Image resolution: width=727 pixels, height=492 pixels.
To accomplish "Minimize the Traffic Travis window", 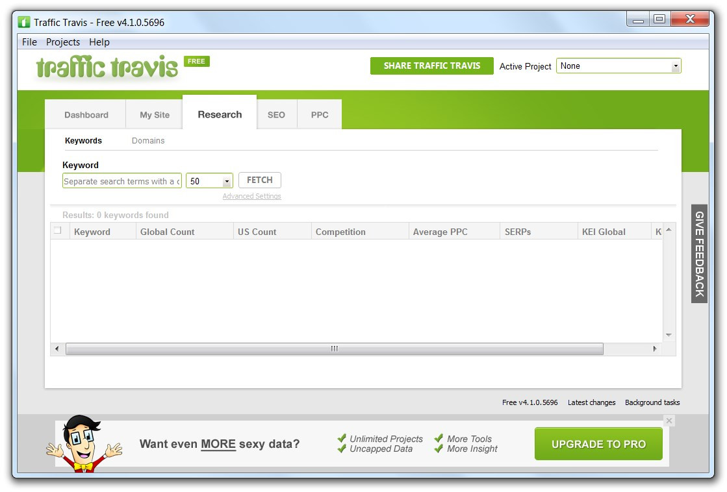I will click(x=638, y=19).
